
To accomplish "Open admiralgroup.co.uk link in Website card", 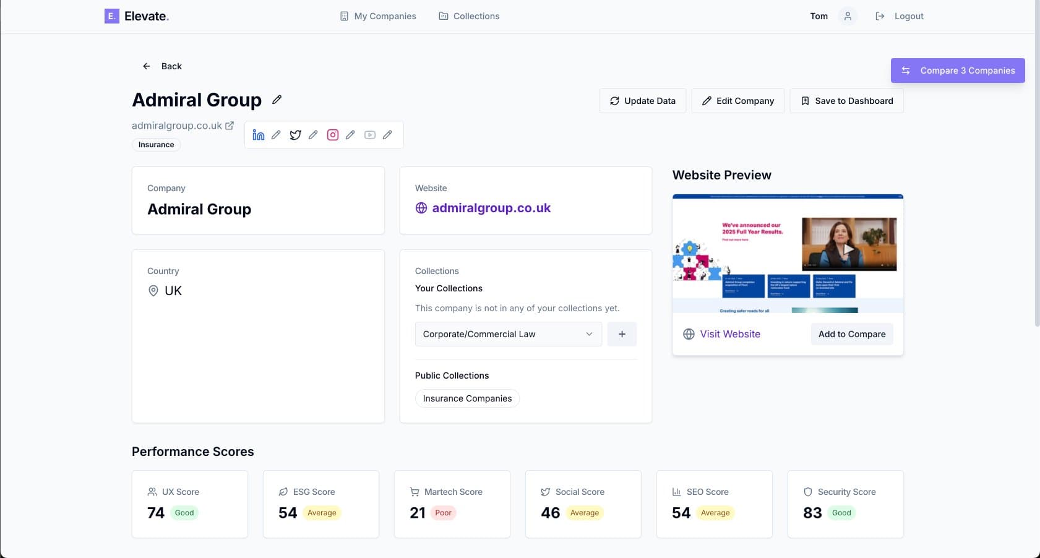I will [x=491, y=208].
